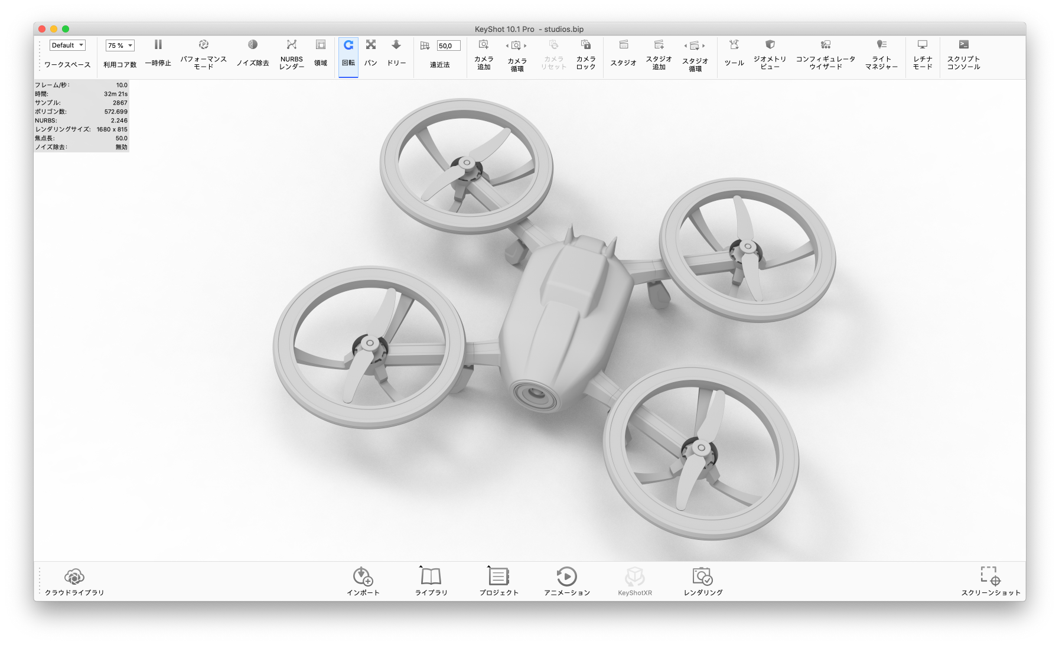Click スタジオ追加 to add studio

click(659, 54)
